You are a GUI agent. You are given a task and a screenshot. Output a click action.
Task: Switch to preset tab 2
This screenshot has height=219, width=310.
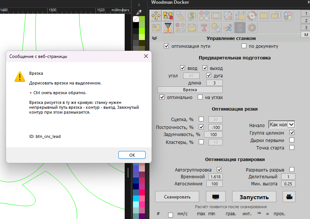click(306, 21)
